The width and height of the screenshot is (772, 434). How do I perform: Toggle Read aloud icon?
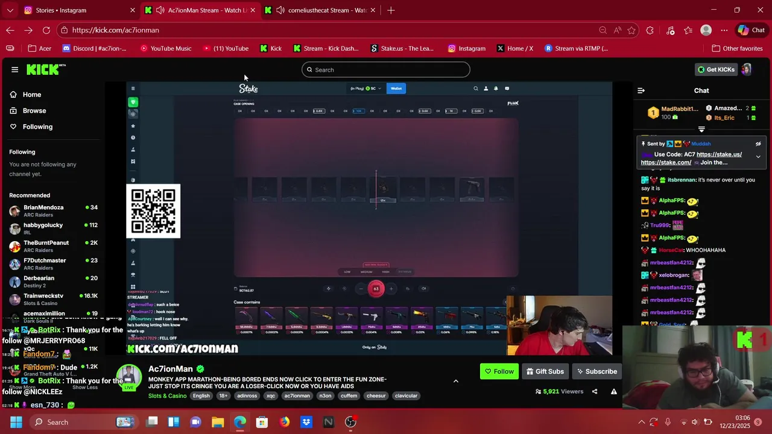point(617,30)
